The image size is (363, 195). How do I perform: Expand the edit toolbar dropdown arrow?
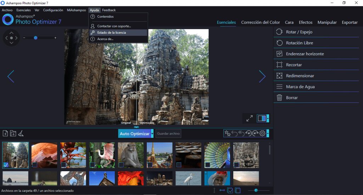[268, 133]
